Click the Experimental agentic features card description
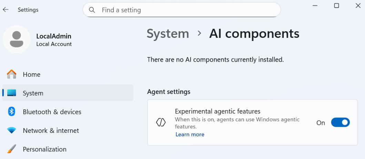The height and width of the screenshot is (159, 365). click(237, 123)
